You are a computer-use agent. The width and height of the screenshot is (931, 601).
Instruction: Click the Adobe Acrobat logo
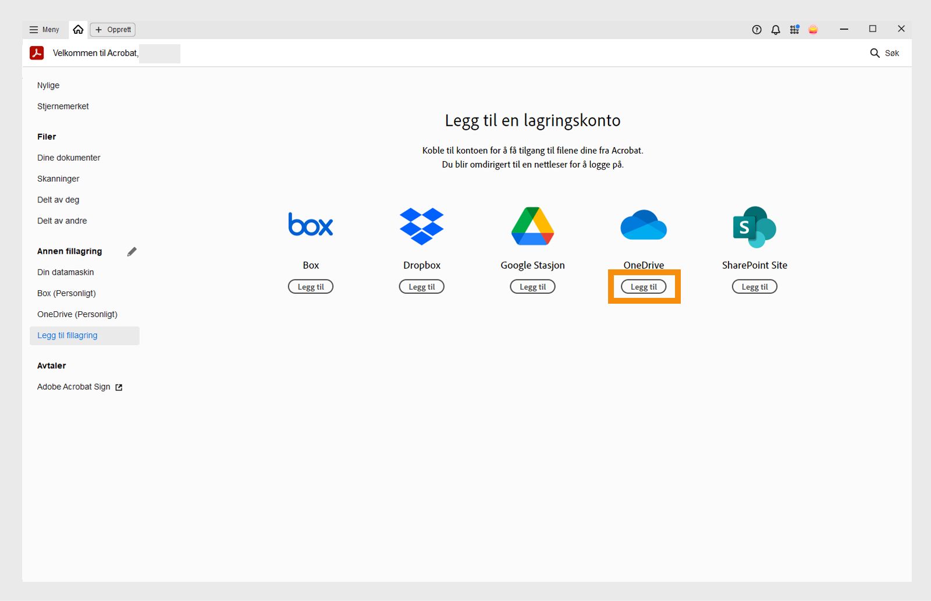point(37,53)
